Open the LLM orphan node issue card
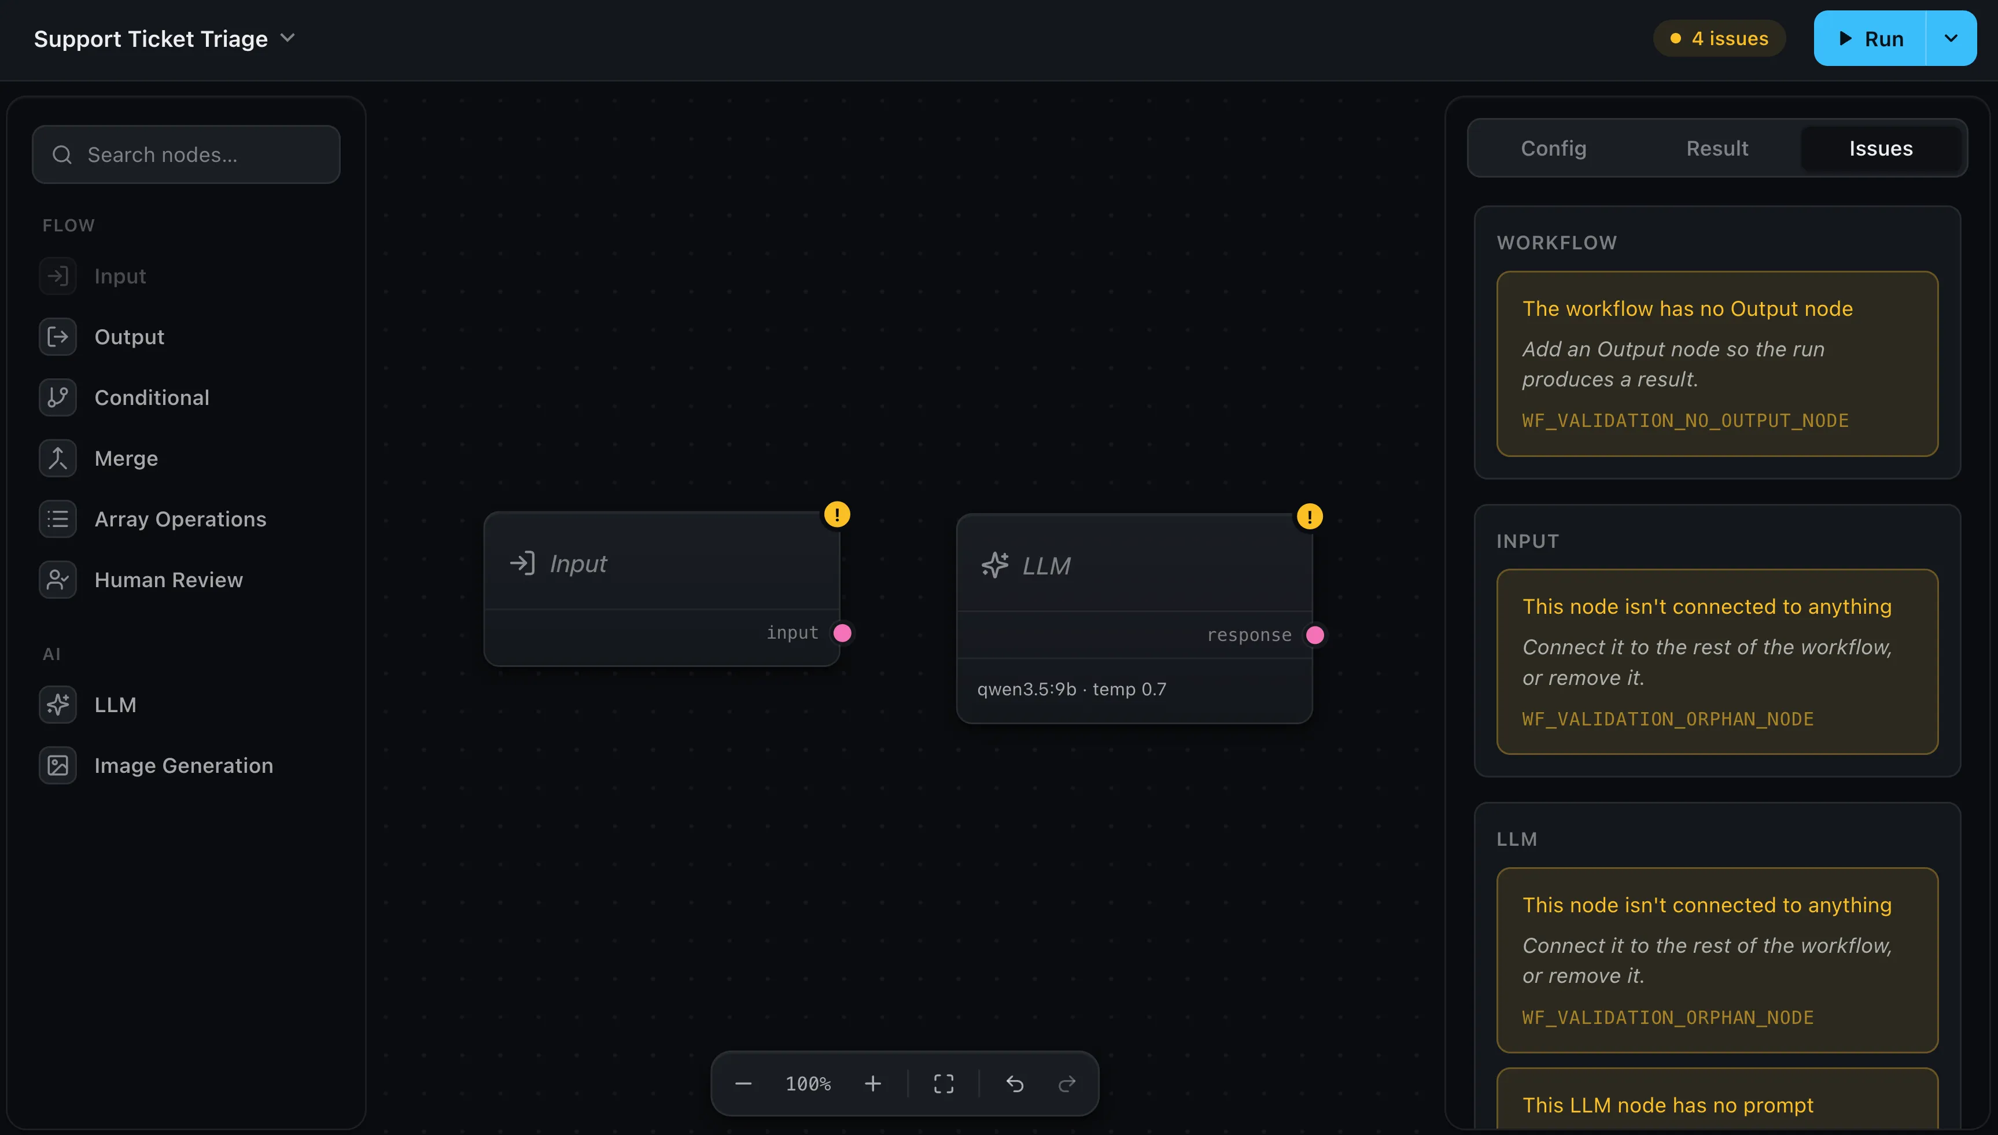 (1717, 960)
